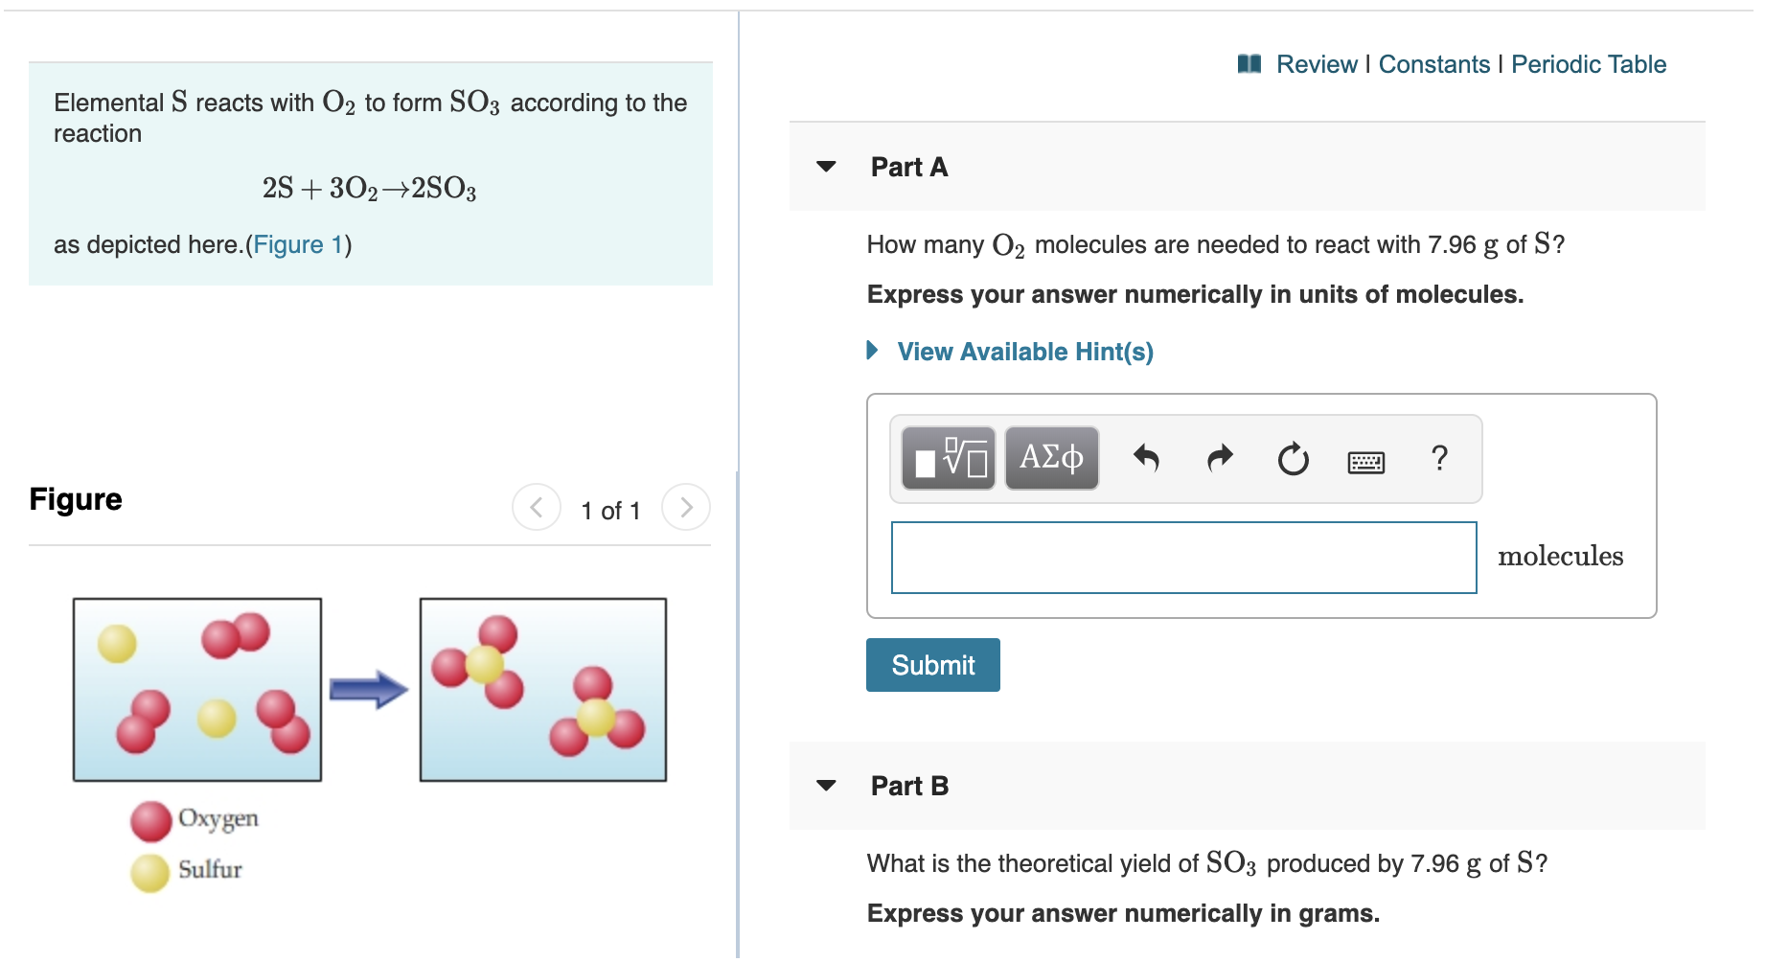Image resolution: width=1765 pixels, height=962 pixels.
Task: Click the redo arrow in the answer toolbar
Action: (1218, 458)
